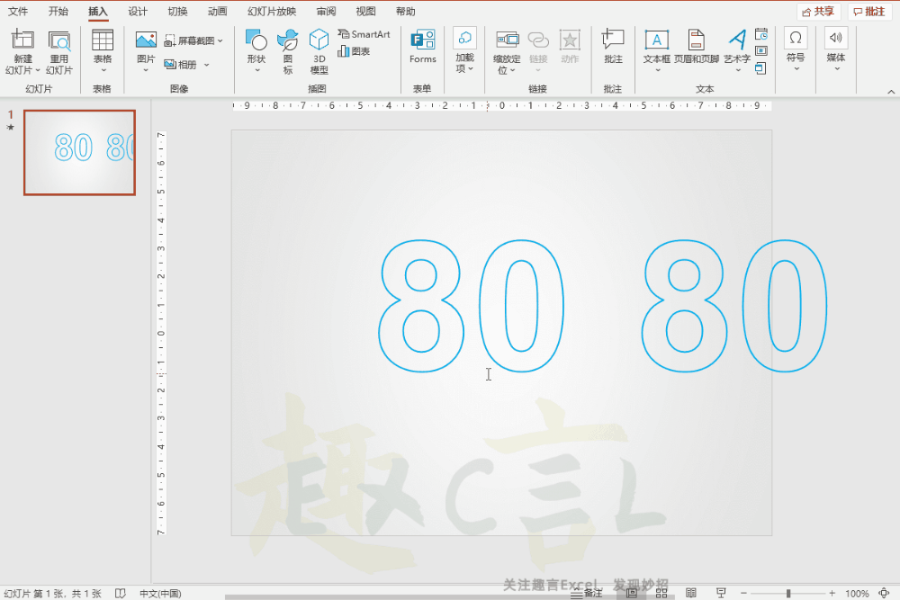Open the View (视图) tab
Viewport: 900px width, 600px height.
click(365, 12)
